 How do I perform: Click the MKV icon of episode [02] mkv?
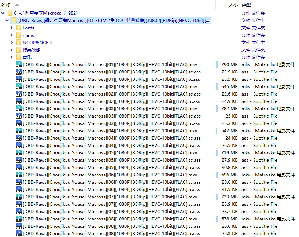click(18, 86)
